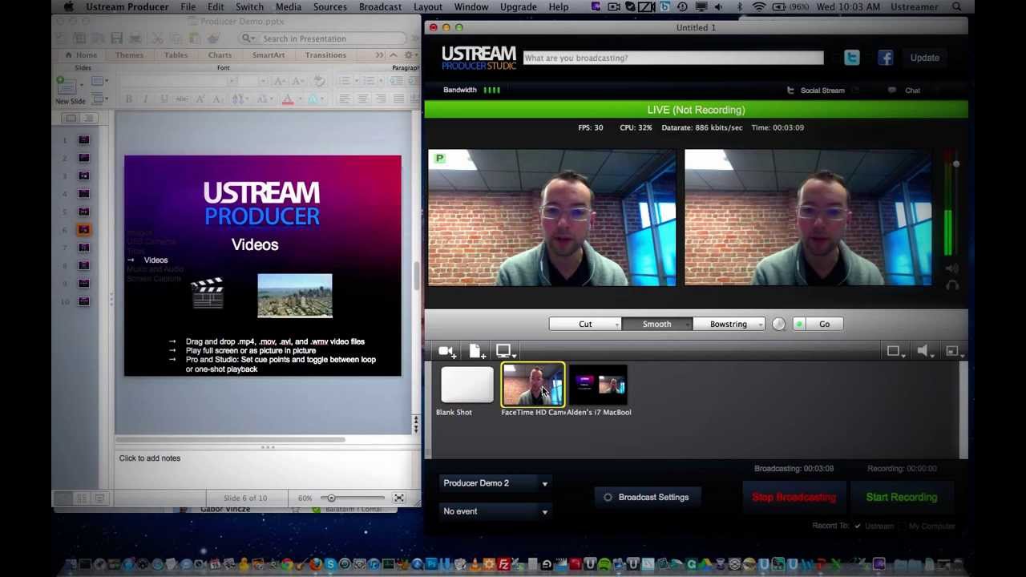Switch to PowerPoint Transitions tab
This screenshot has height=577, width=1026.
click(325, 55)
